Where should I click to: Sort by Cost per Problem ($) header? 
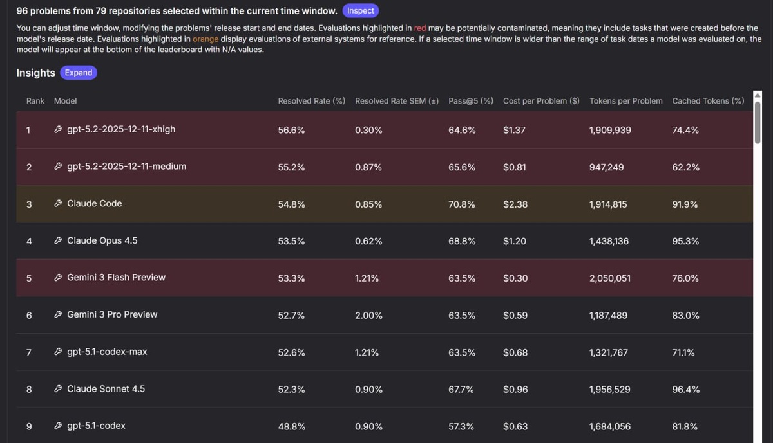pos(541,101)
